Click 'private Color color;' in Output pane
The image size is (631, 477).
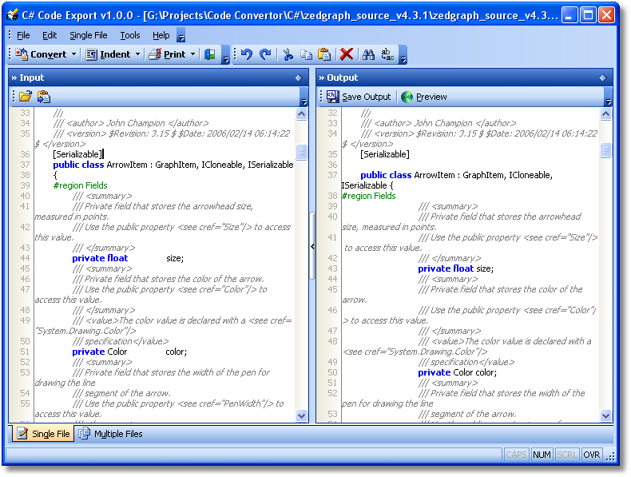457,372
